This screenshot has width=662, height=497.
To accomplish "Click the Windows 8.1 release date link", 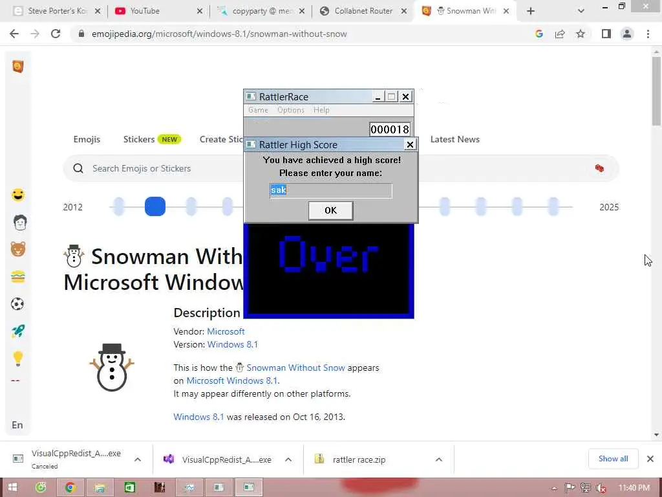I will pyautogui.click(x=198, y=417).
